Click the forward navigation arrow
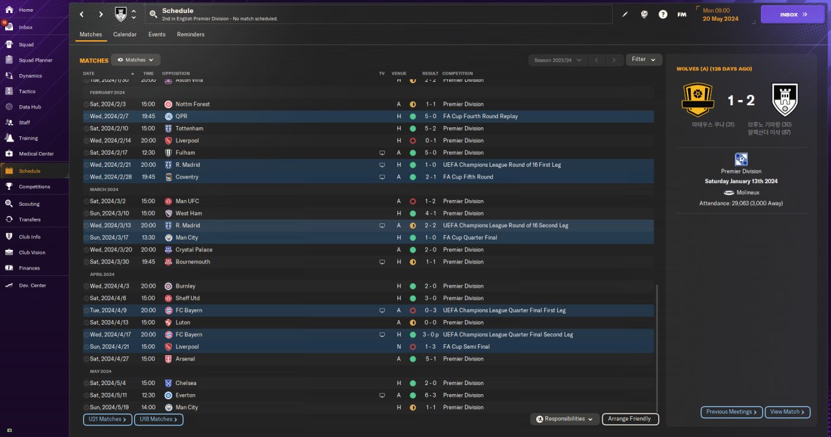Viewport: 831px width, 437px height. tap(101, 14)
